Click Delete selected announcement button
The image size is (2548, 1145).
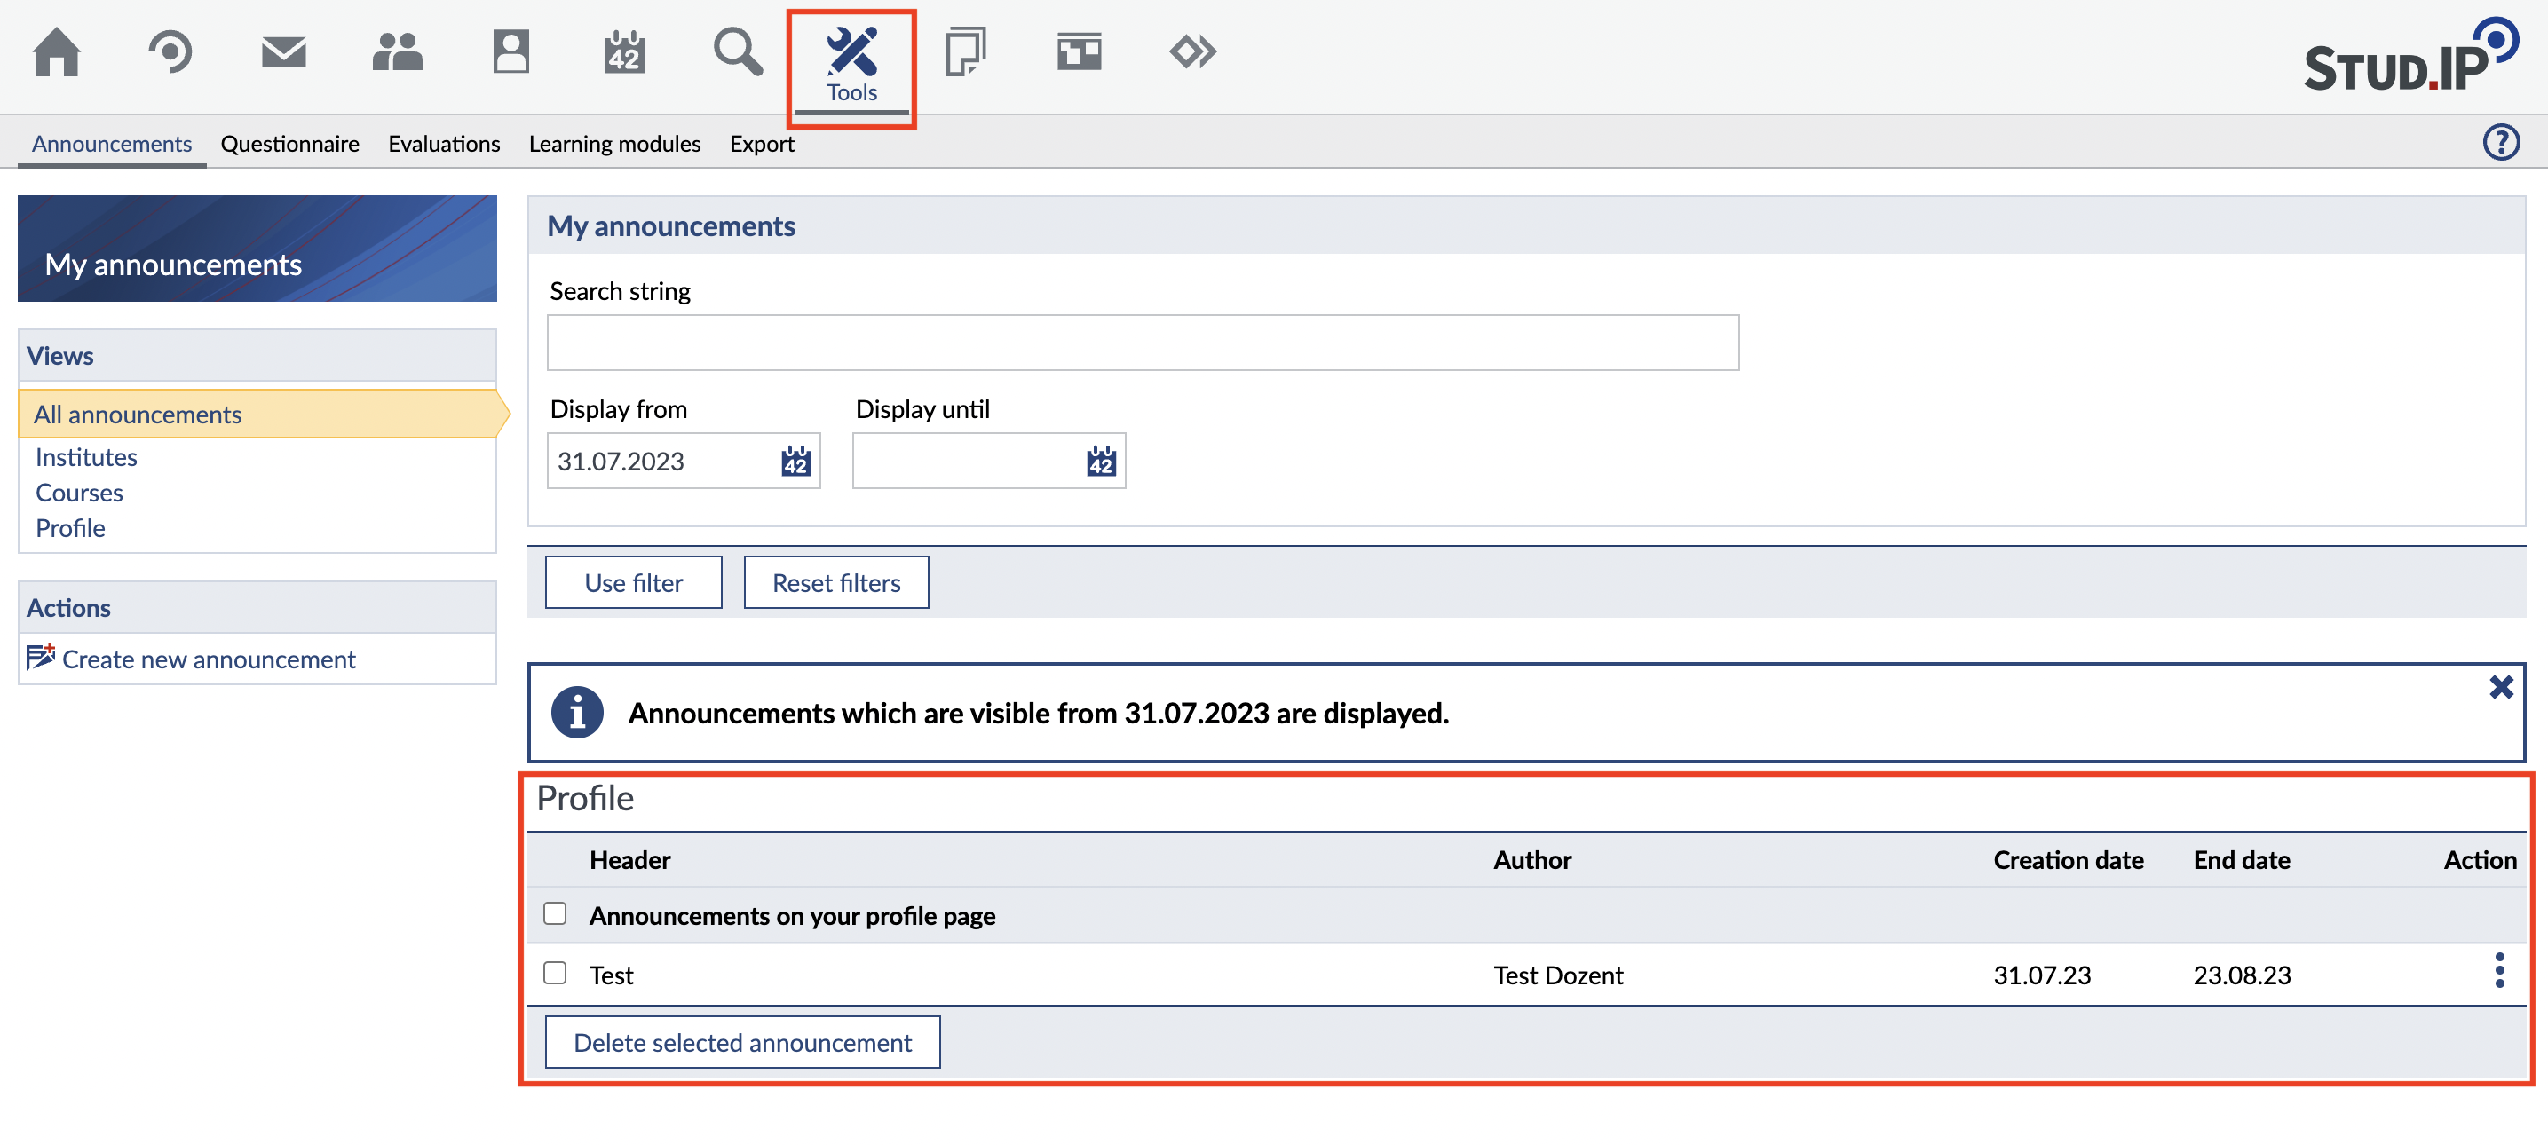click(x=742, y=1042)
